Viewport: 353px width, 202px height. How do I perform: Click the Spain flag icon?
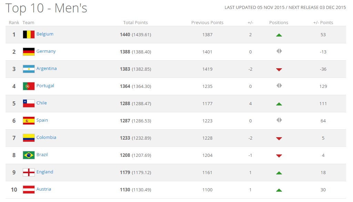pyautogui.click(x=29, y=121)
